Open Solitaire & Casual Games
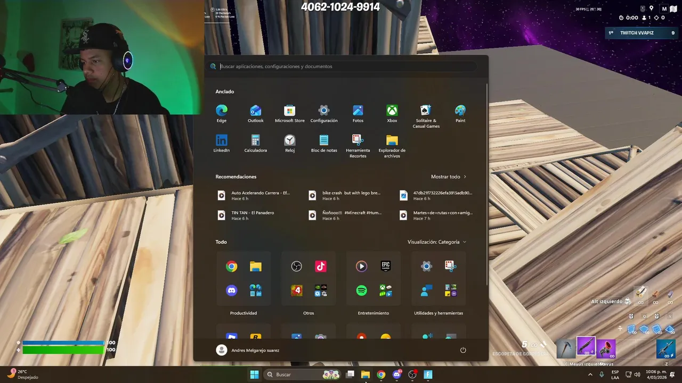Image resolution: width=682 pixels, height=383 pixels. pyautogui.click(x=426, y=116)
